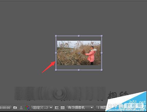Click the current timecode field

pyautogui.click(x=5, y=108)
